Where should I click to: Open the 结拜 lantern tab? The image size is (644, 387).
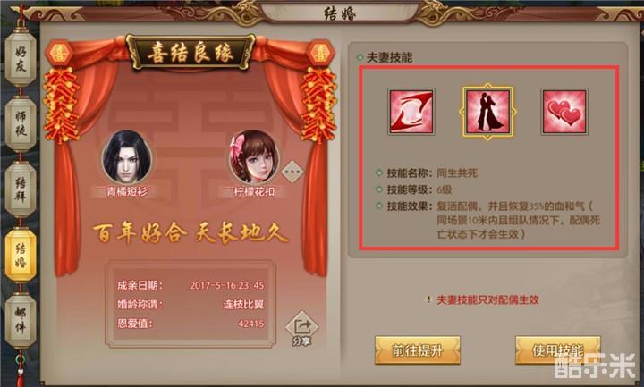pos(21,189)
